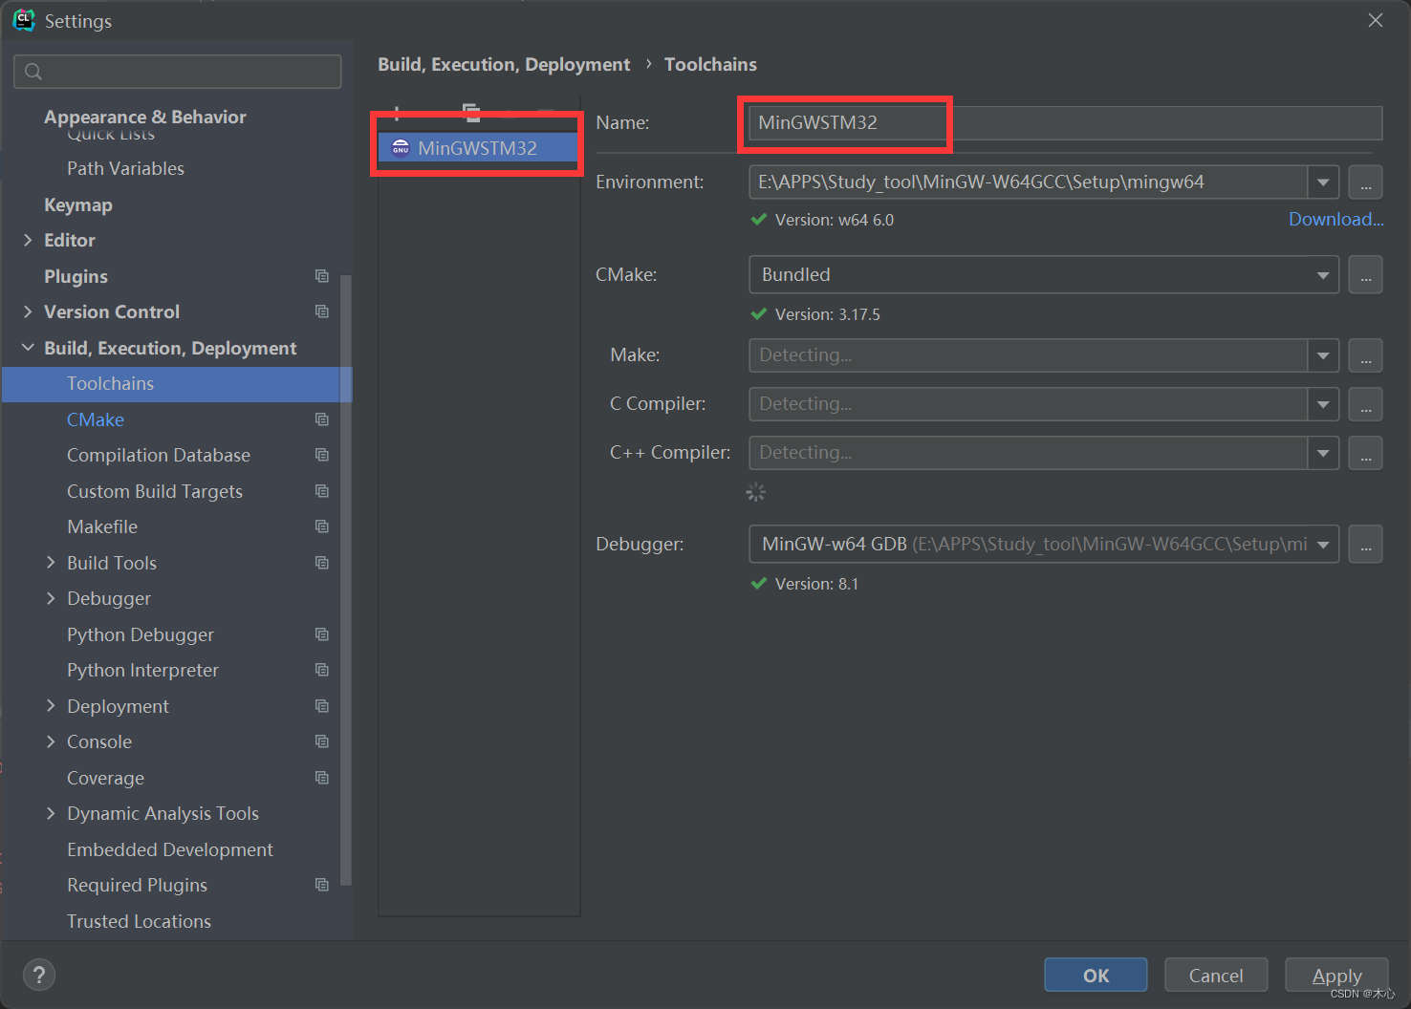Open the Debugger MinGW-w64 GDB dropdown
This screenshot has height=1009, width=1411.
click(1043, 545)
